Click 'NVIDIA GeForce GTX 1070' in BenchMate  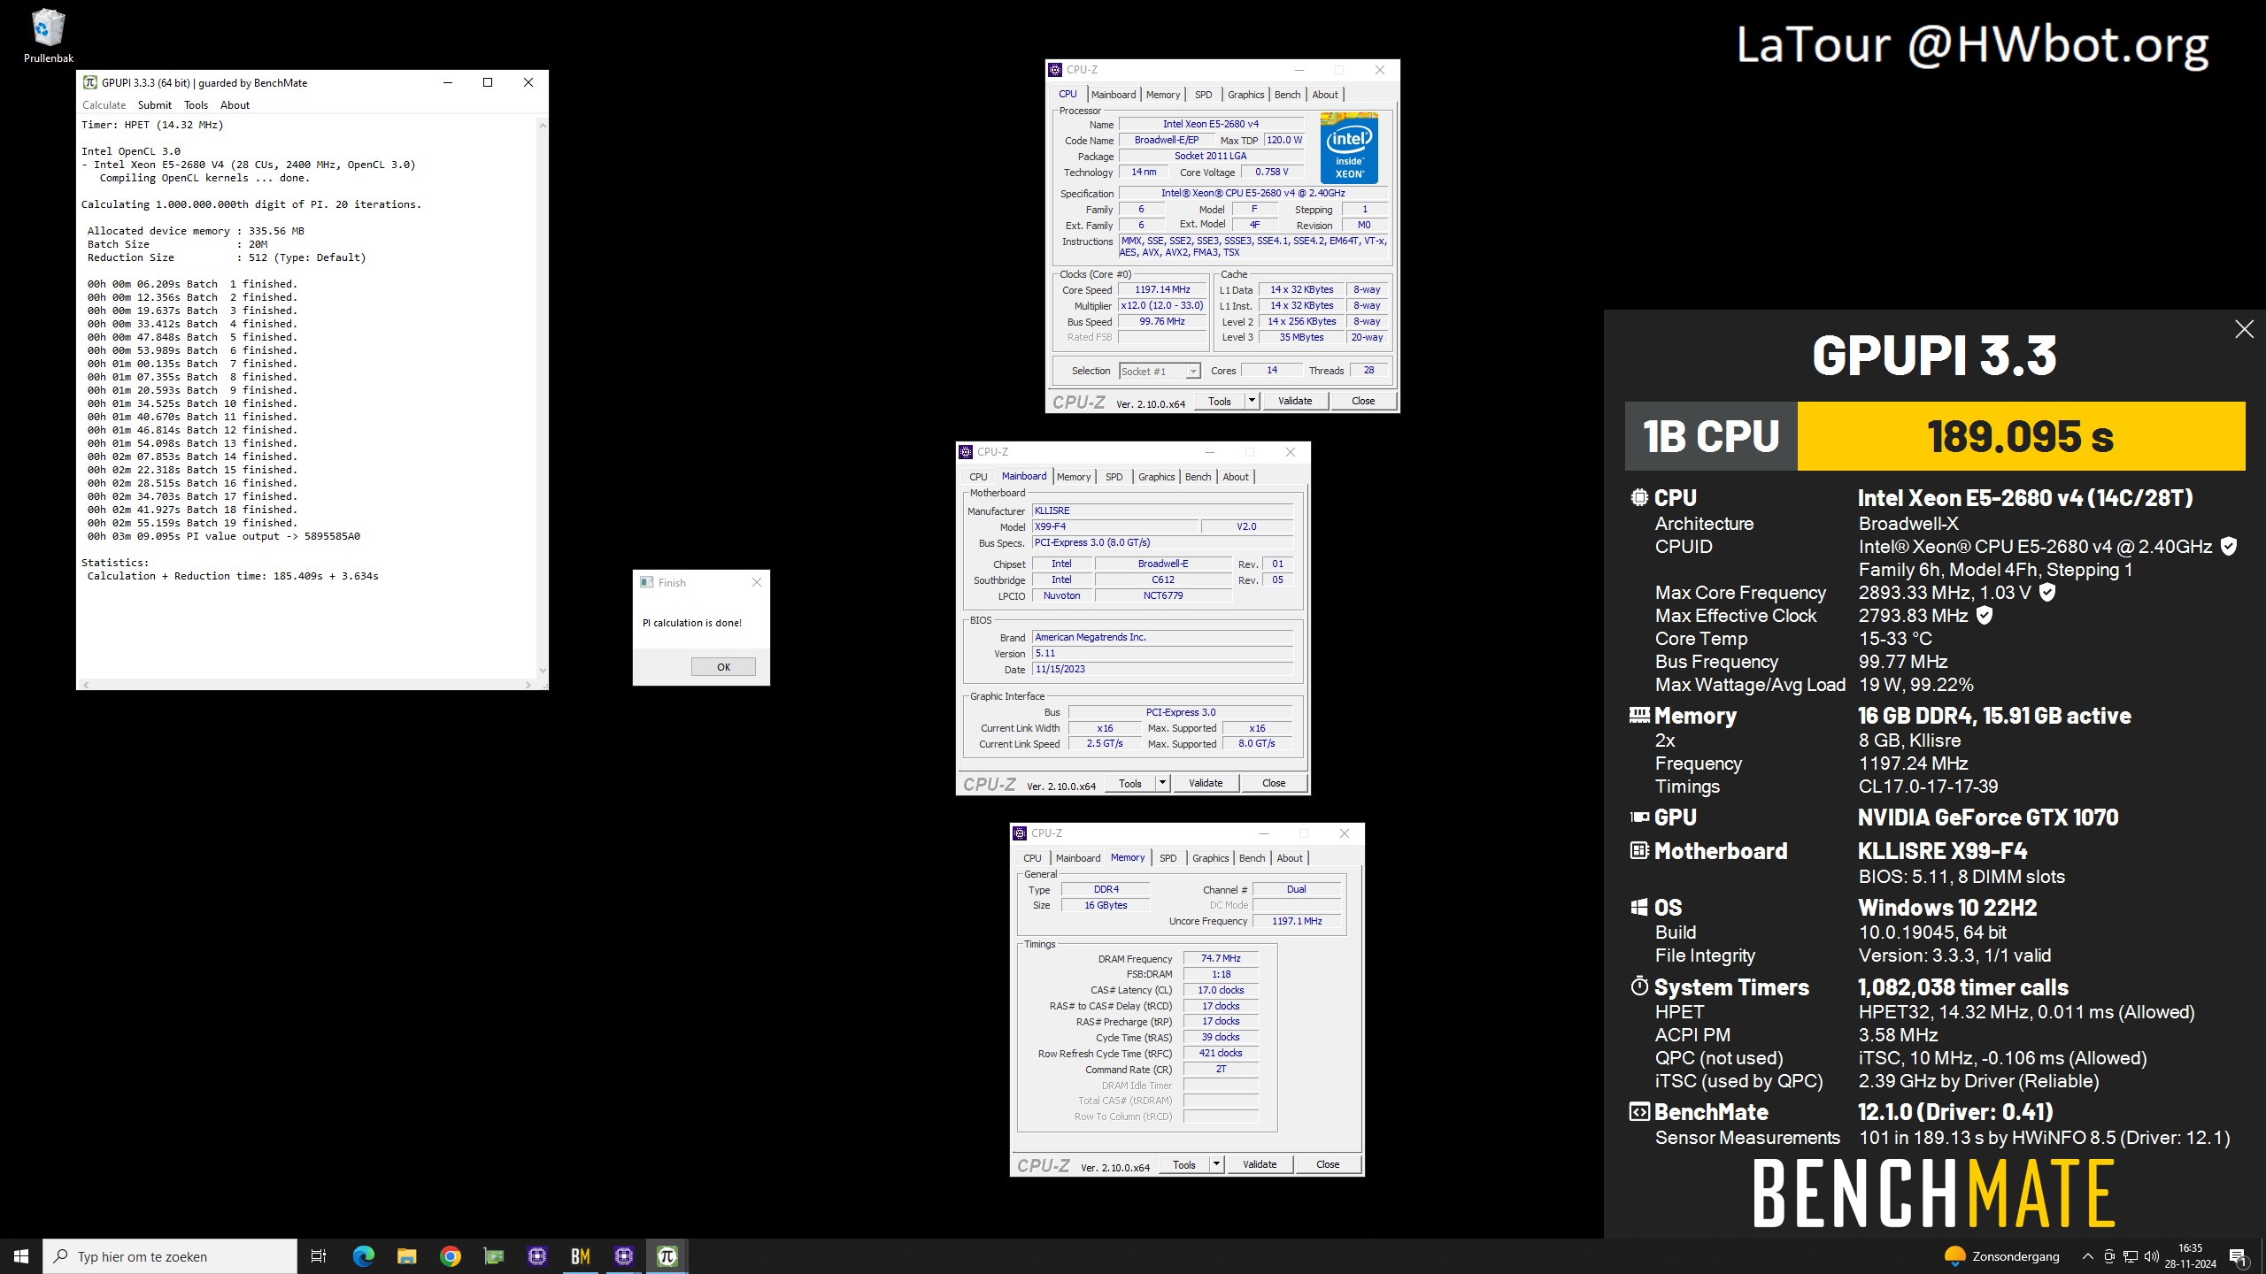[x=1988, y=817]
